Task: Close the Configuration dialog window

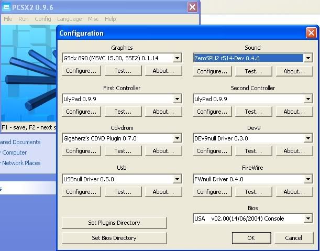Action: coord(311,32)
